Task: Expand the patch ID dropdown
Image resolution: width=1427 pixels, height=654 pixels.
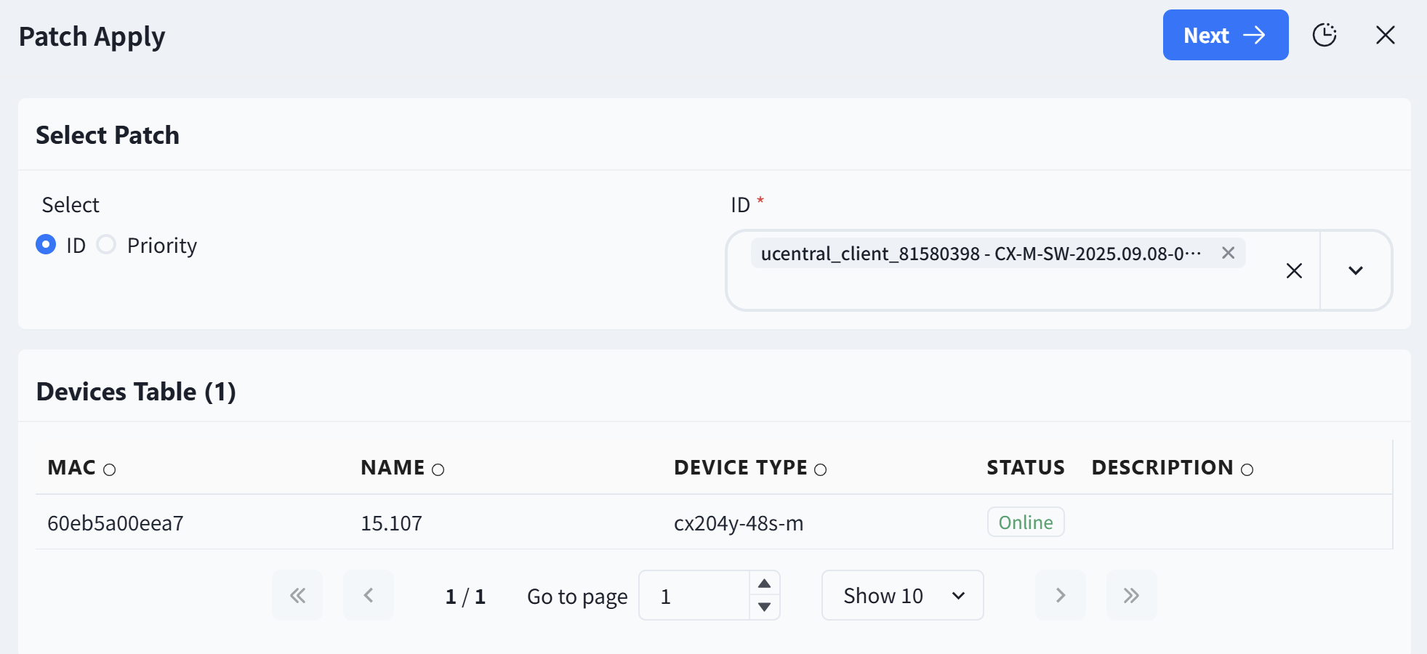Action: (x=1355, y=271)
